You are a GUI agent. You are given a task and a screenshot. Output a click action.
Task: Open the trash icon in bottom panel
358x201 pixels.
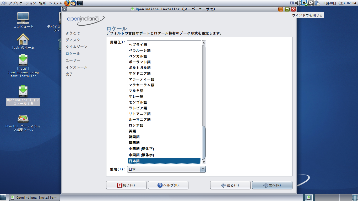click(x=355, y=197)
